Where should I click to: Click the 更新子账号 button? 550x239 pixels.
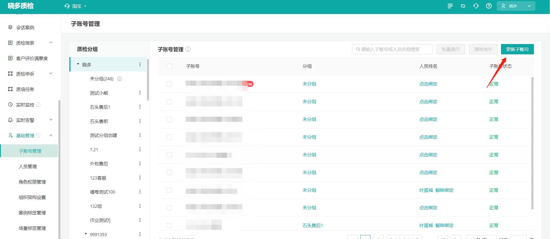[x=517, y=49]
